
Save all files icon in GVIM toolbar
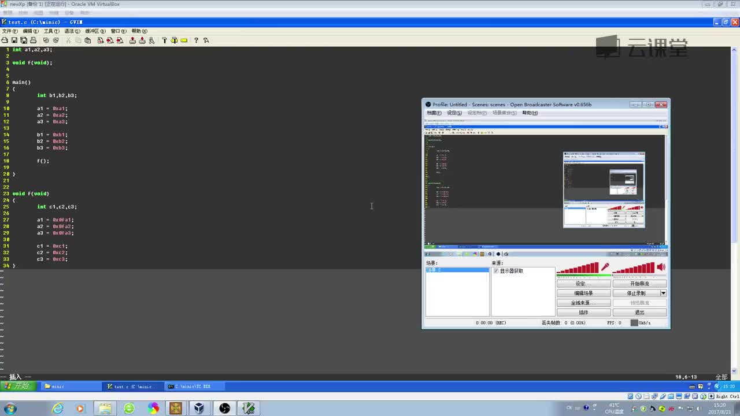[24, 40]
